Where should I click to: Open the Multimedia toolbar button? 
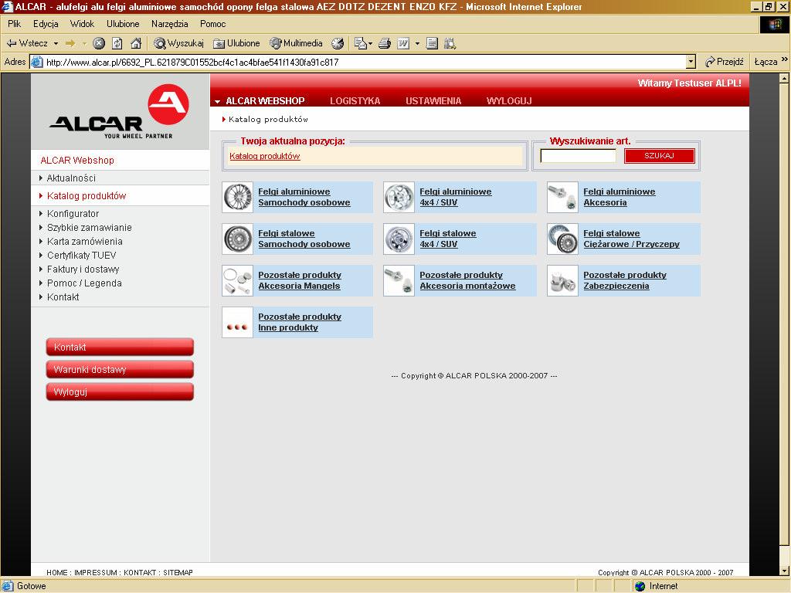(x=296, y=43)
